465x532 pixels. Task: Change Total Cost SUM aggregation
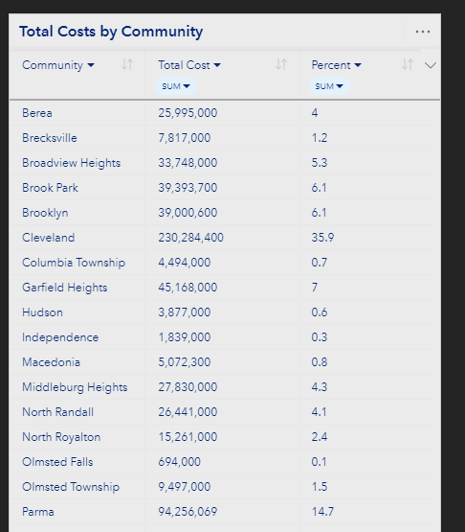tap(176, 86)
